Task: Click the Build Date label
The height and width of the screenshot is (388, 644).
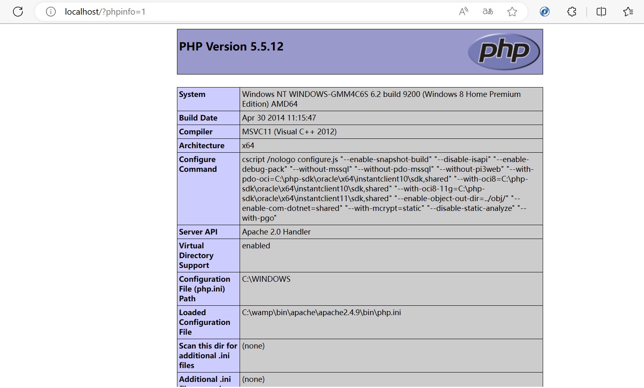Action: pos(198,118)
